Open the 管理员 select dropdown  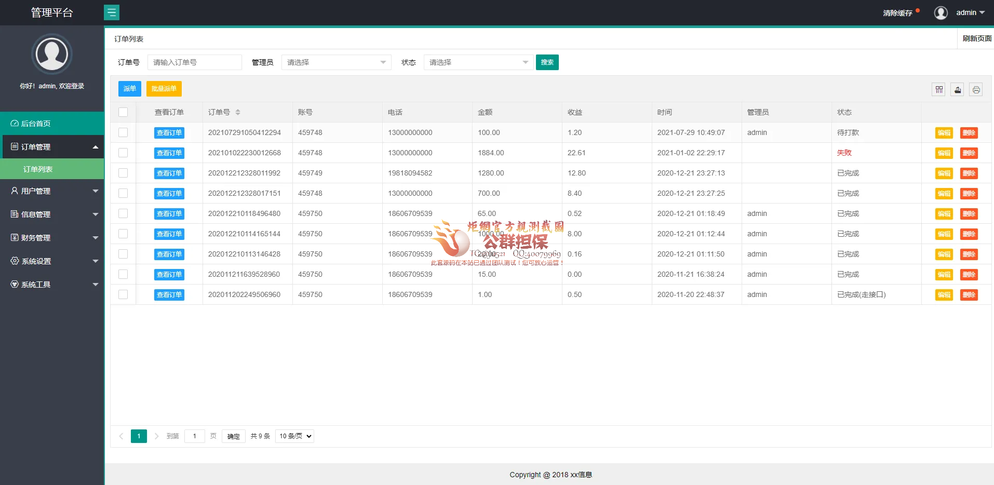[336, 62]
